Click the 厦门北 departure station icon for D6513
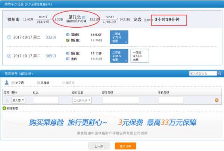The width and height of the screenshot is (224, 151). click(68, 53)
